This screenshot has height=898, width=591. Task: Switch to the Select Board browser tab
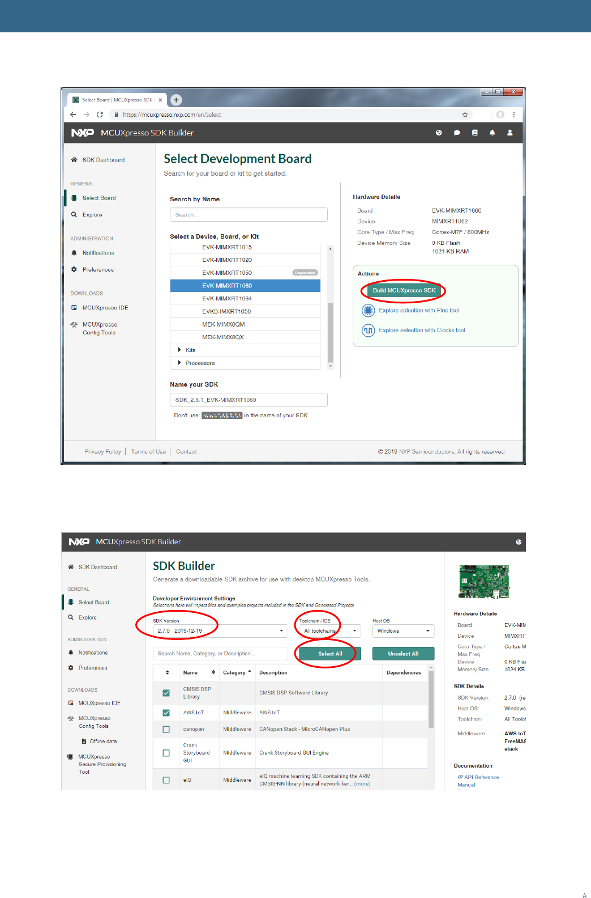point(117,100)
